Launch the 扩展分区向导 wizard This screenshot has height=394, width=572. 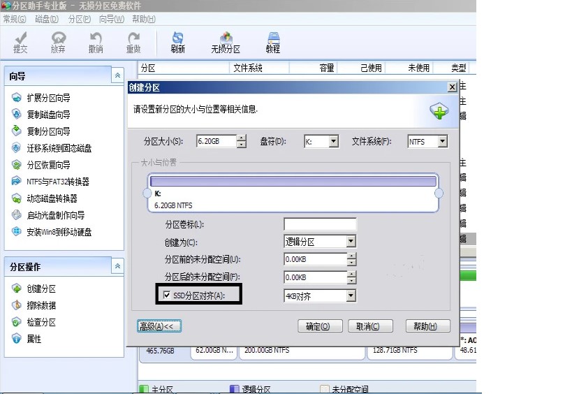[x=41, y=98]
